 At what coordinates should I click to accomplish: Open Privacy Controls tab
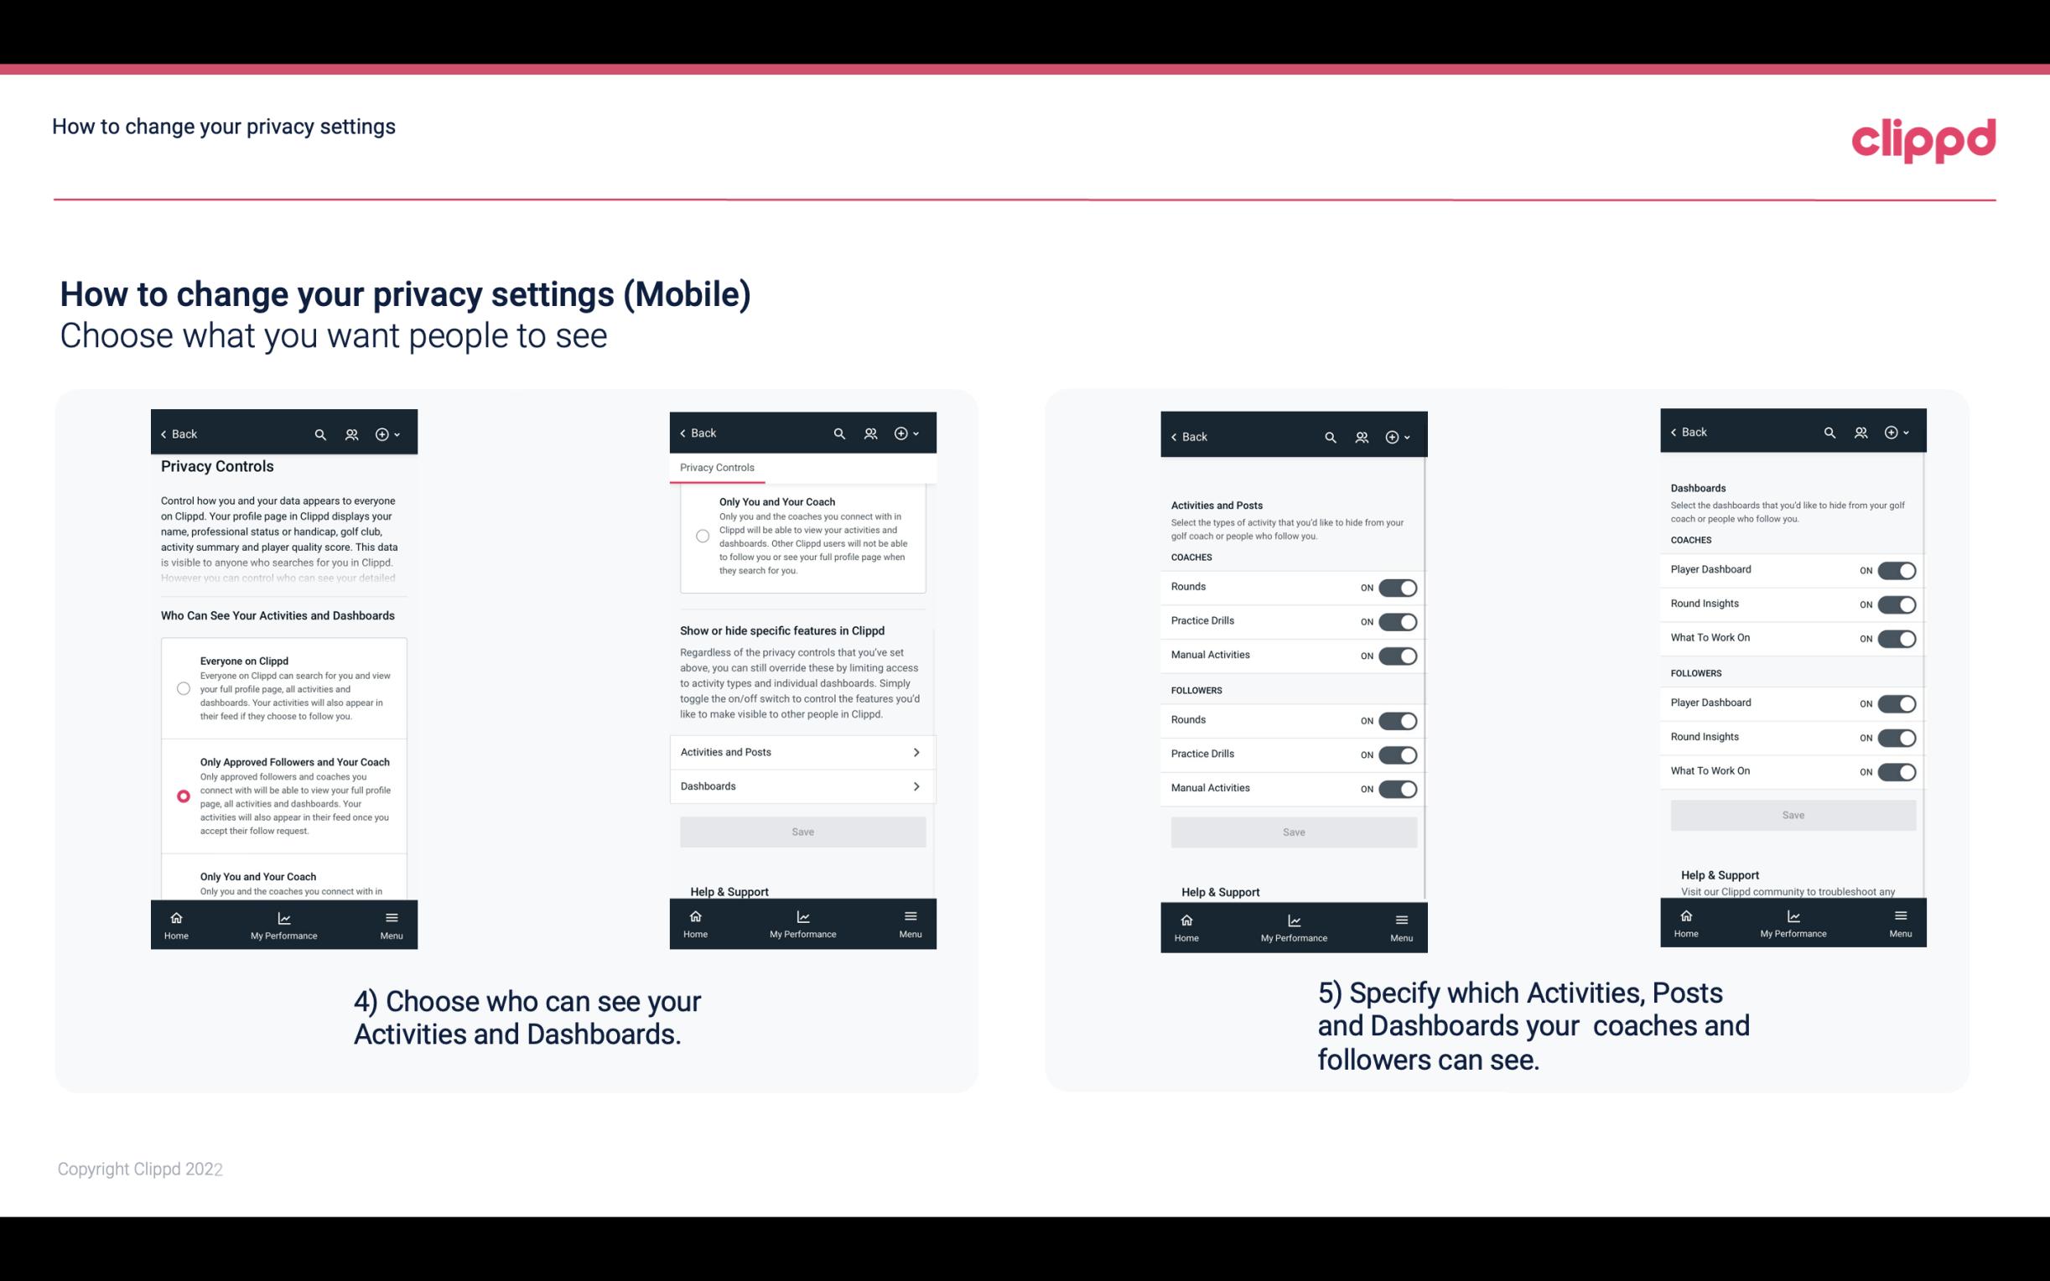716,468
